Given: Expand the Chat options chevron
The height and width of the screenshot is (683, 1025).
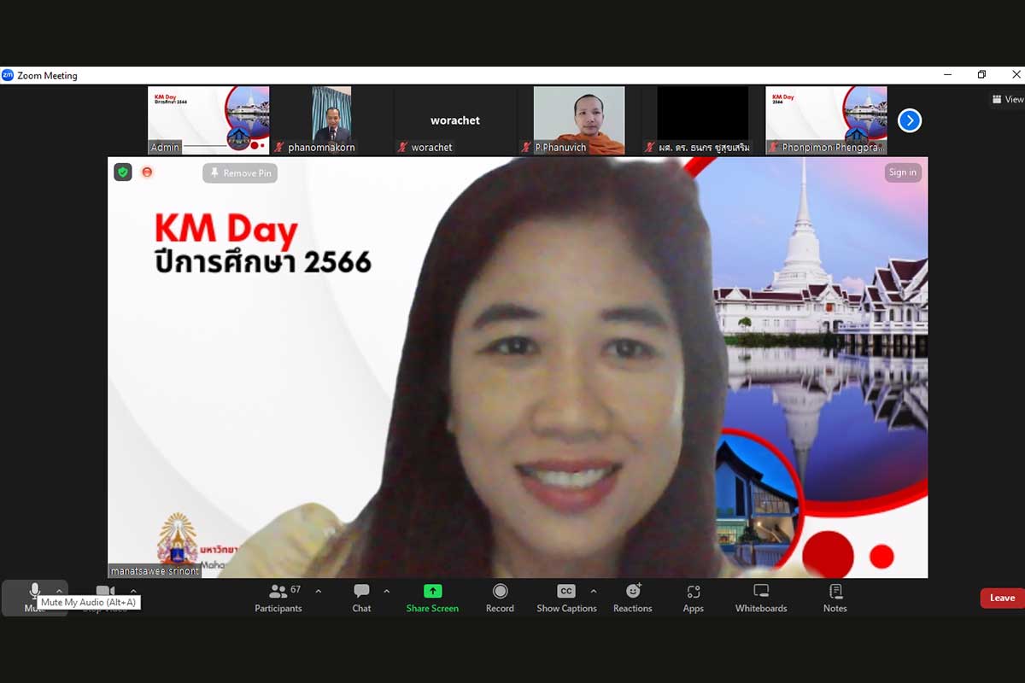Looking at the screenshot, I should pyautogui.click(x=386, y=591).
